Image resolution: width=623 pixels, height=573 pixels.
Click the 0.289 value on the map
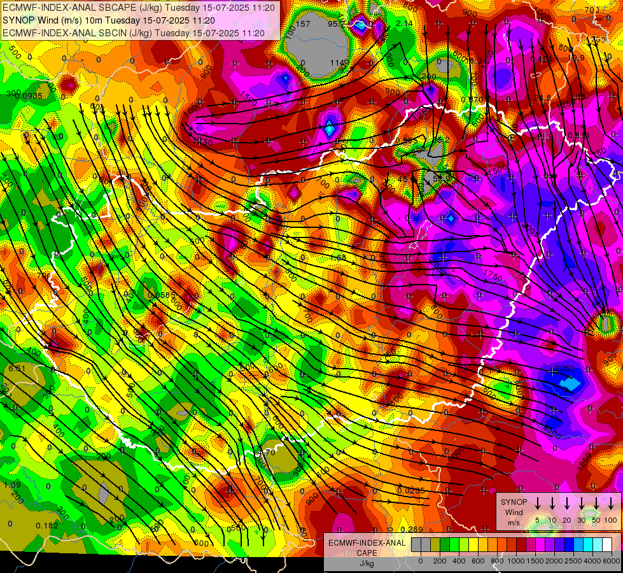point(412,529)
